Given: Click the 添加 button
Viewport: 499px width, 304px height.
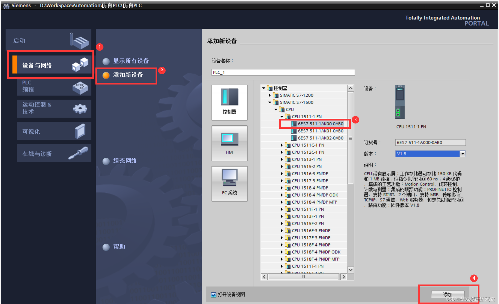Looking at the screenshot, I should [x=448, y=294].
